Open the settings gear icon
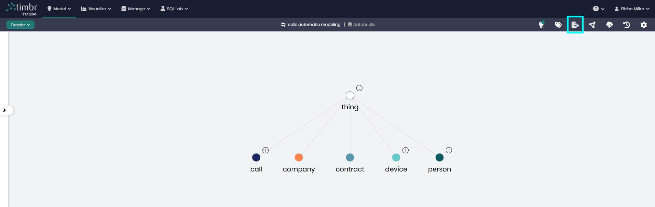This screenshot has width=655, height=207. pos(643,25)
